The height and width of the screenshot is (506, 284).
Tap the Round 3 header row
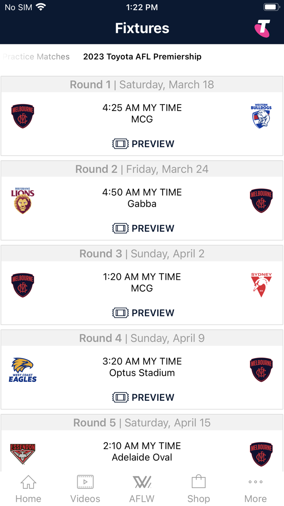[x=142, y=253]
